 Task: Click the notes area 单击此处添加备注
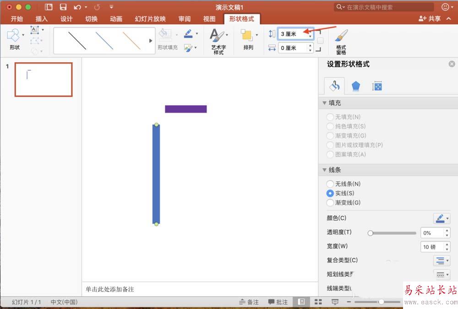point(110,289)
